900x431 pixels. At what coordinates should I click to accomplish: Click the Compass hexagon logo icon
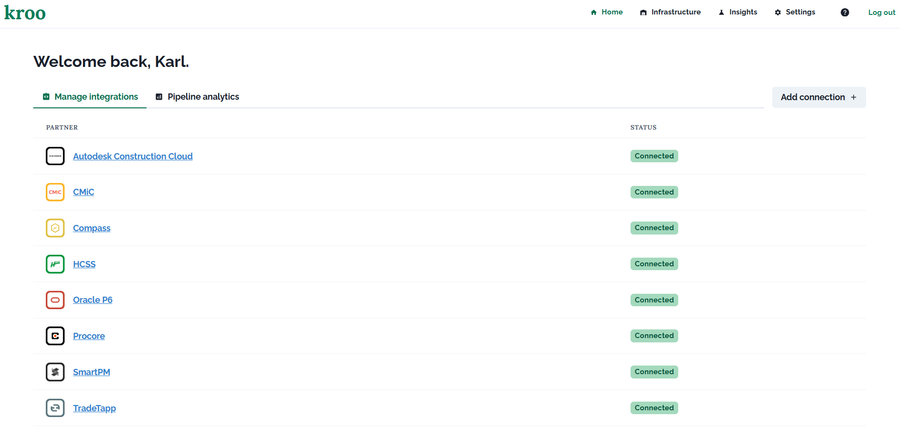[55, 228]
